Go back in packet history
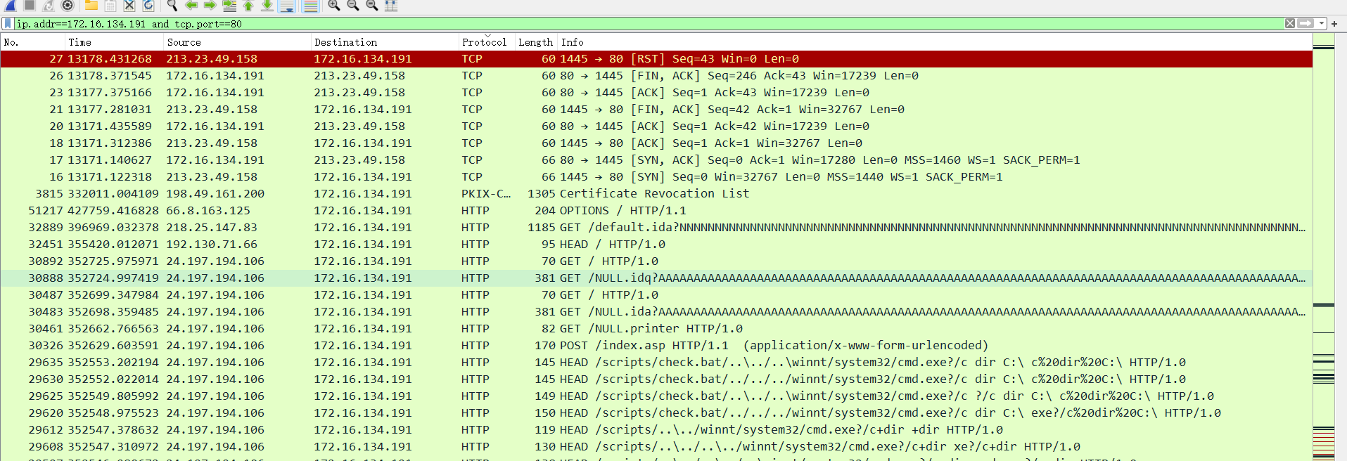Screen dimensions: 1347x461 coord(191,6)
